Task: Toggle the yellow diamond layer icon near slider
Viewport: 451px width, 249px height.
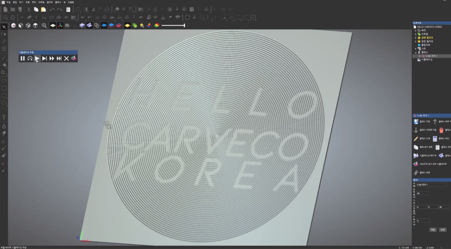Action: (x=128, y=26)
